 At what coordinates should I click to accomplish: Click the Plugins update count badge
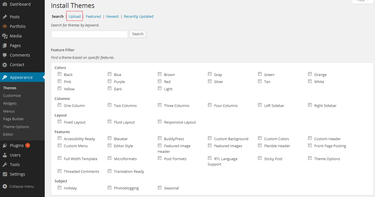[28, 145]
